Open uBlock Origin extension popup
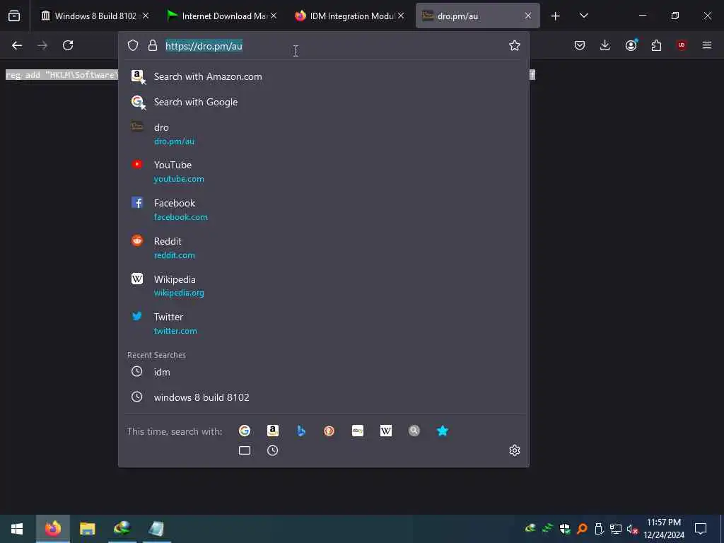 tap(682, 45)
